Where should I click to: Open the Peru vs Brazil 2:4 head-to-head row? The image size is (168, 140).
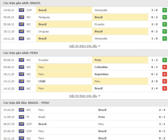pos(85,110)
